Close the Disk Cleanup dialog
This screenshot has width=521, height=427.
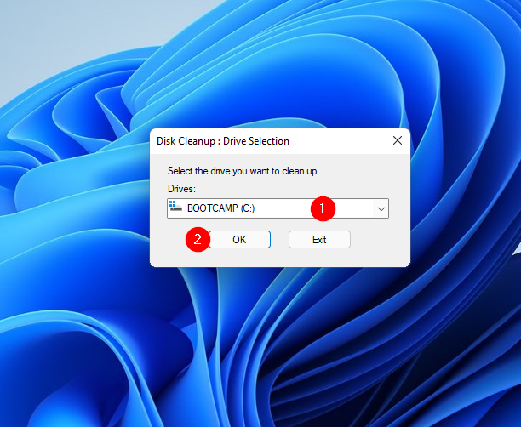pos(396,140)
